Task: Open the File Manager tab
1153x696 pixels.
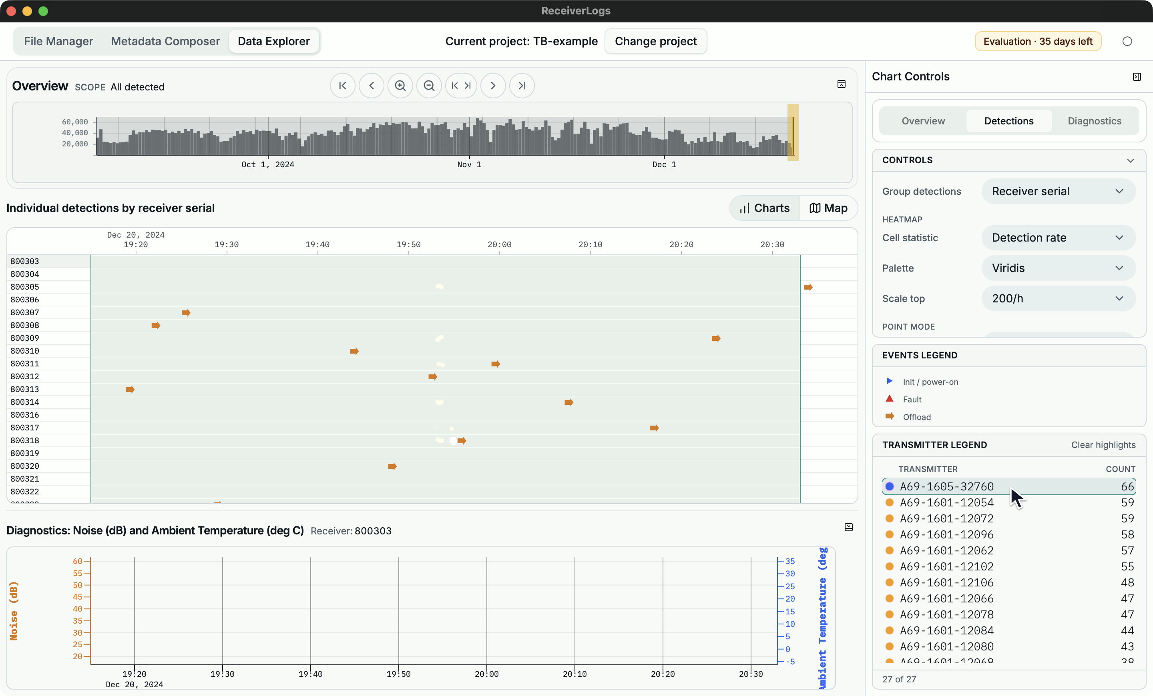Action: click(58, 41)
